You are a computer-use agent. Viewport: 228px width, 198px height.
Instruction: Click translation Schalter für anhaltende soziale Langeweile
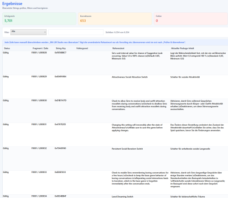[190, 149]
